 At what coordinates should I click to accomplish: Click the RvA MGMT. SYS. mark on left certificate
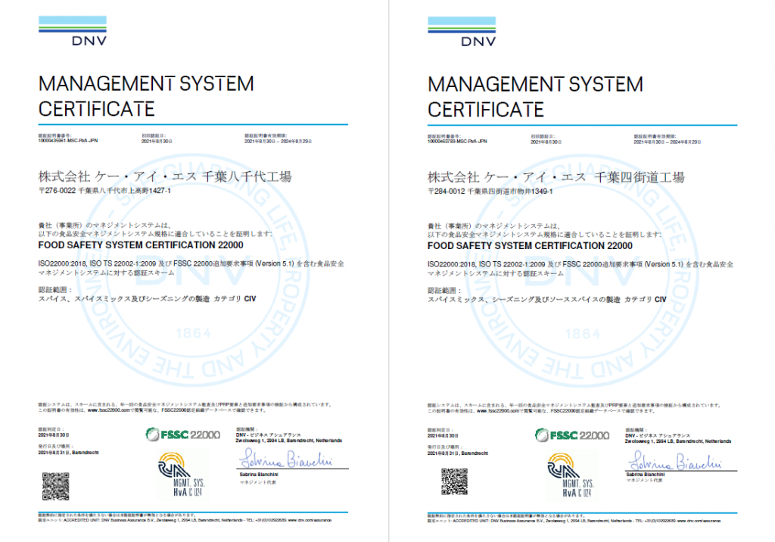182,474
